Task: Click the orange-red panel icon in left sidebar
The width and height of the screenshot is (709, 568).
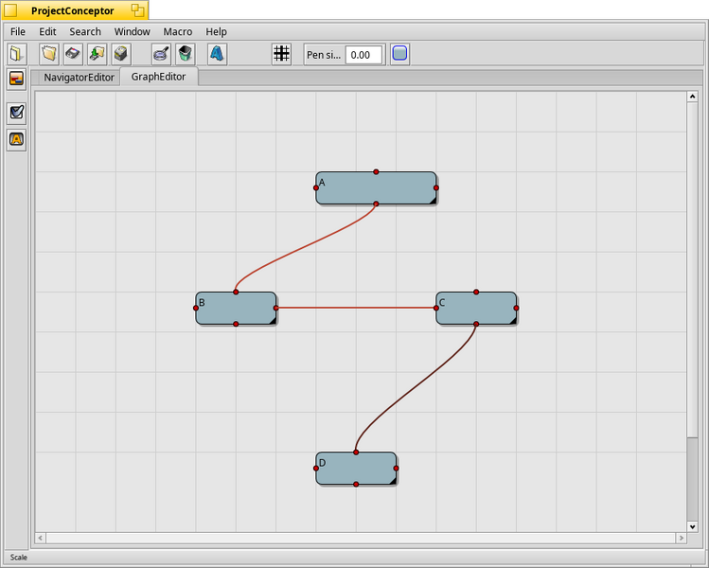Action: 17,80
